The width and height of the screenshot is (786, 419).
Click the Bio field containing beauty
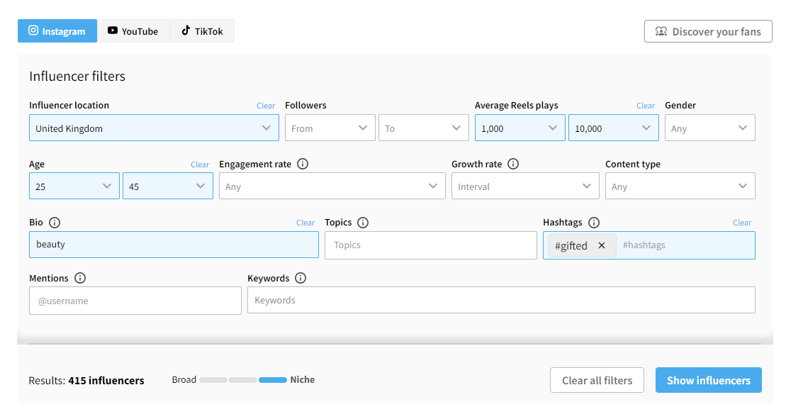[x=174, y=245]
